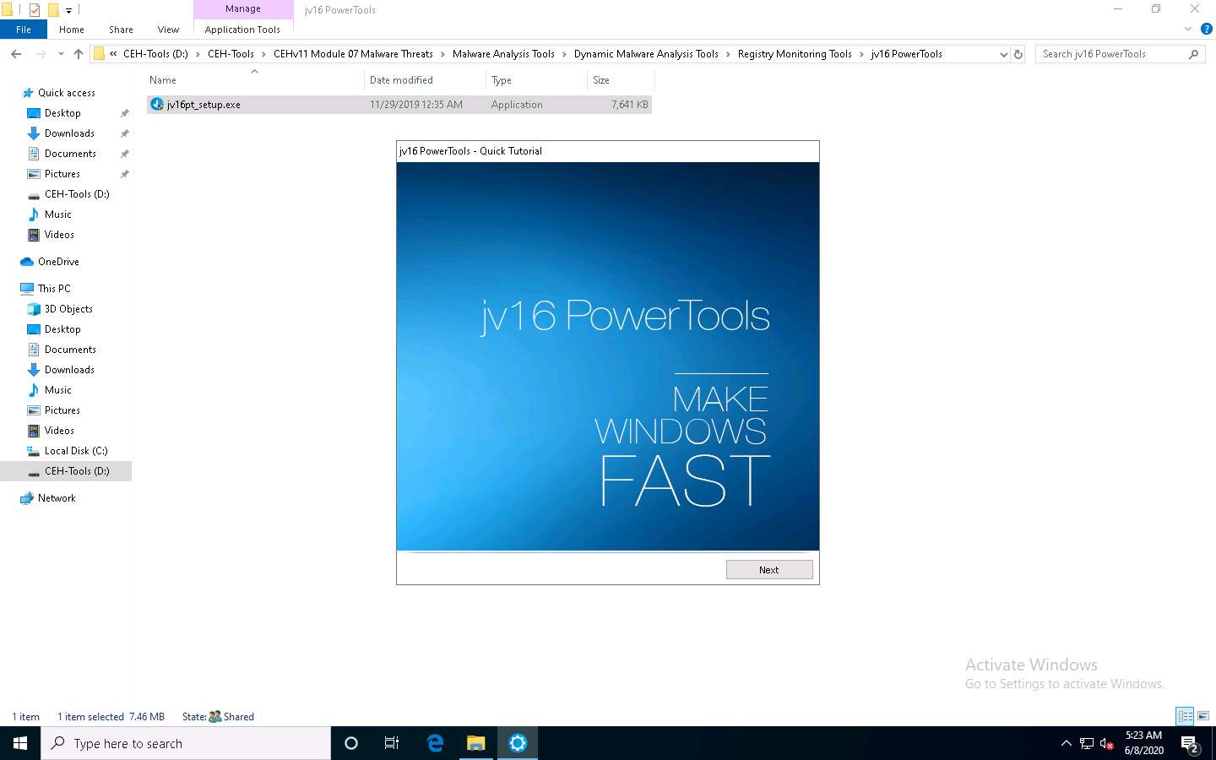Open Local Disk (C:) drive
The image size is (1216, 760).
(x=76, y=451)
